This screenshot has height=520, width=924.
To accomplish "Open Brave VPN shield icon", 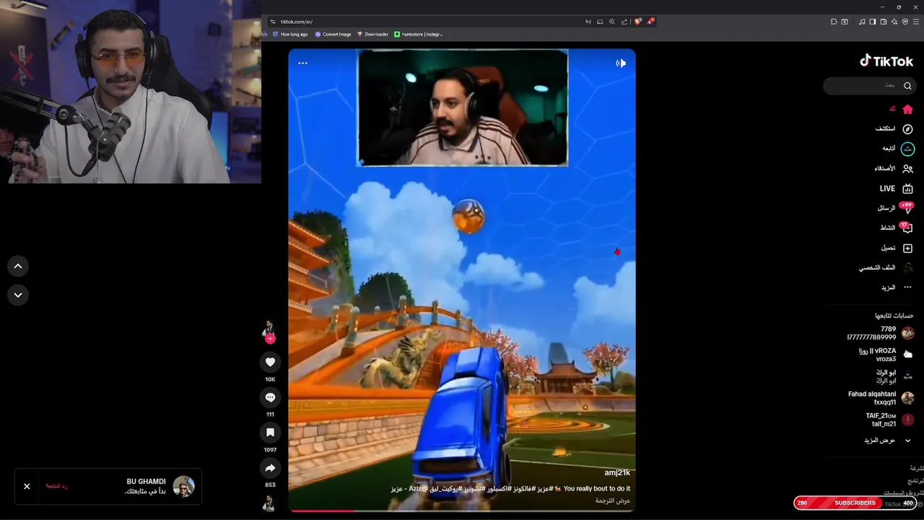I will tap(905, 22).
